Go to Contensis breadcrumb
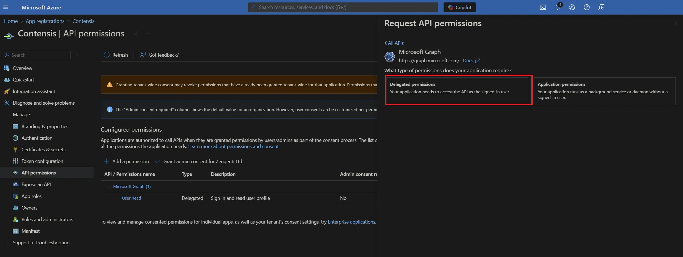This screenshot has width=683, height=257. (83, 21)
